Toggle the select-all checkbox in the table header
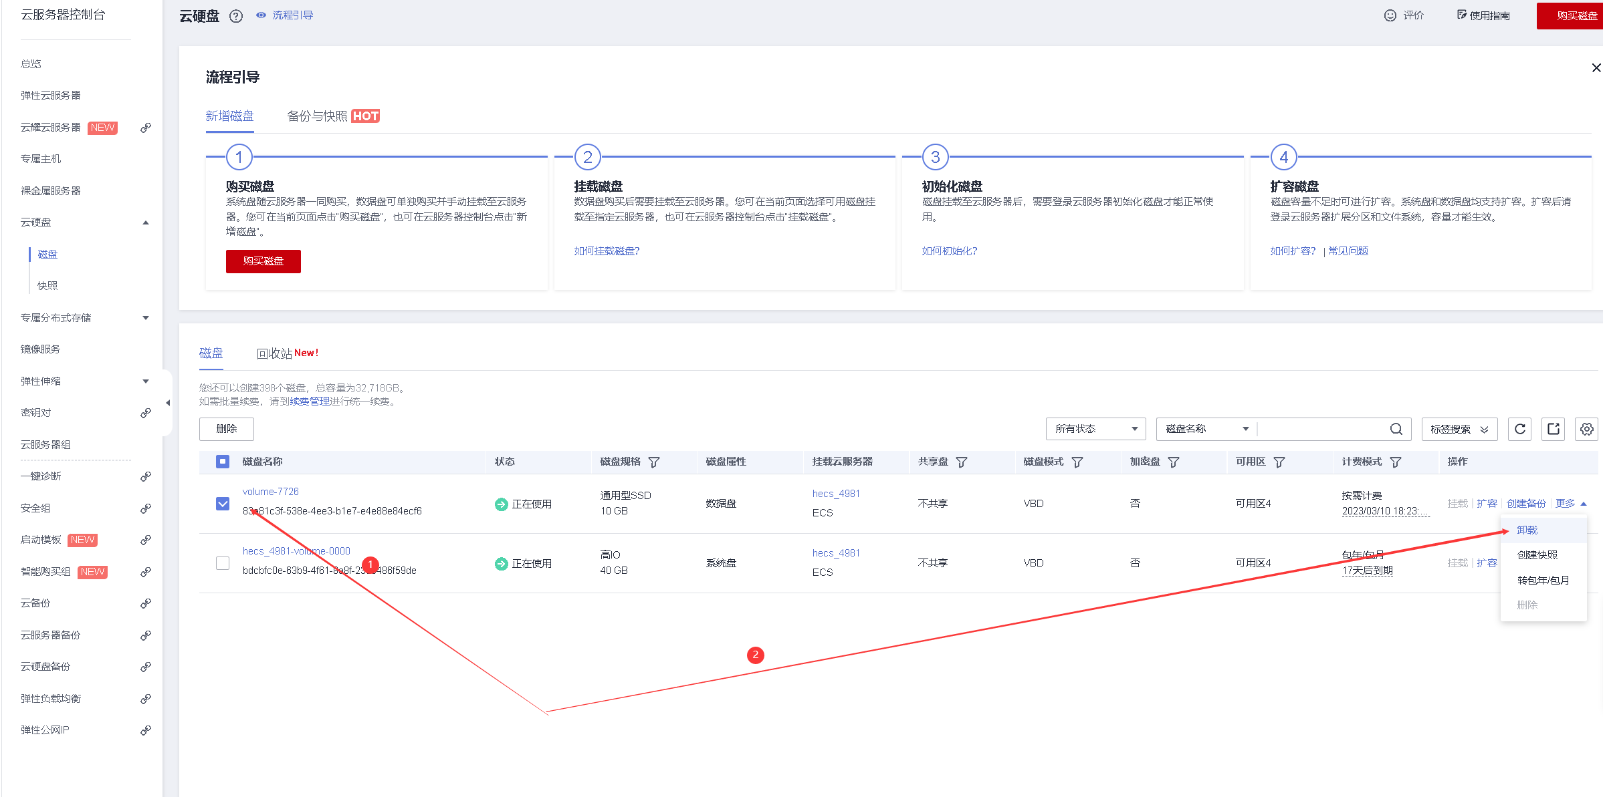 (223, 462)
